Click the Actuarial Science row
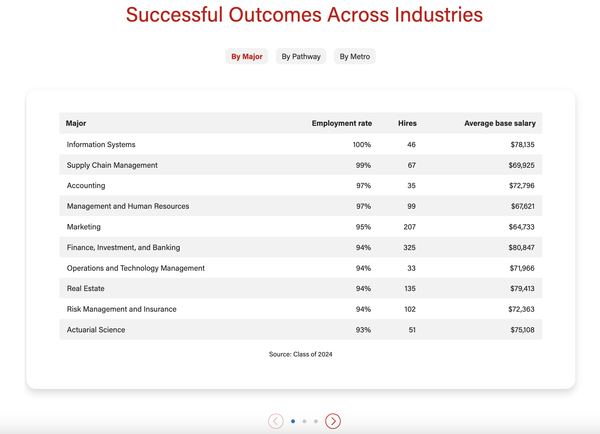This screenshot has height=434, width=600. coord(96,330)
